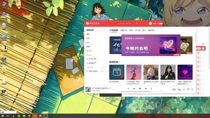Image resolution: width=210 pixels, height=118 pixels.
Task: Start heartbeat mode next to 我喜欢的音乐
Action: (x=102, y=71)
